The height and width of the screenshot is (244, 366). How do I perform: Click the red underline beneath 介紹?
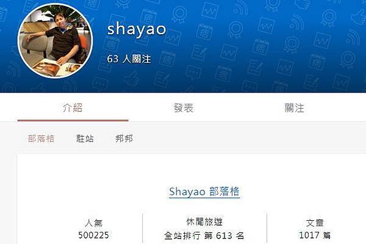pyautogui.click(x=73, y=121)
